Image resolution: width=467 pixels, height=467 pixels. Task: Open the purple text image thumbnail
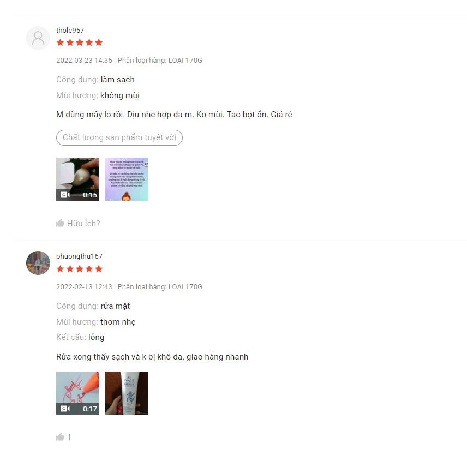click(127, 179)
